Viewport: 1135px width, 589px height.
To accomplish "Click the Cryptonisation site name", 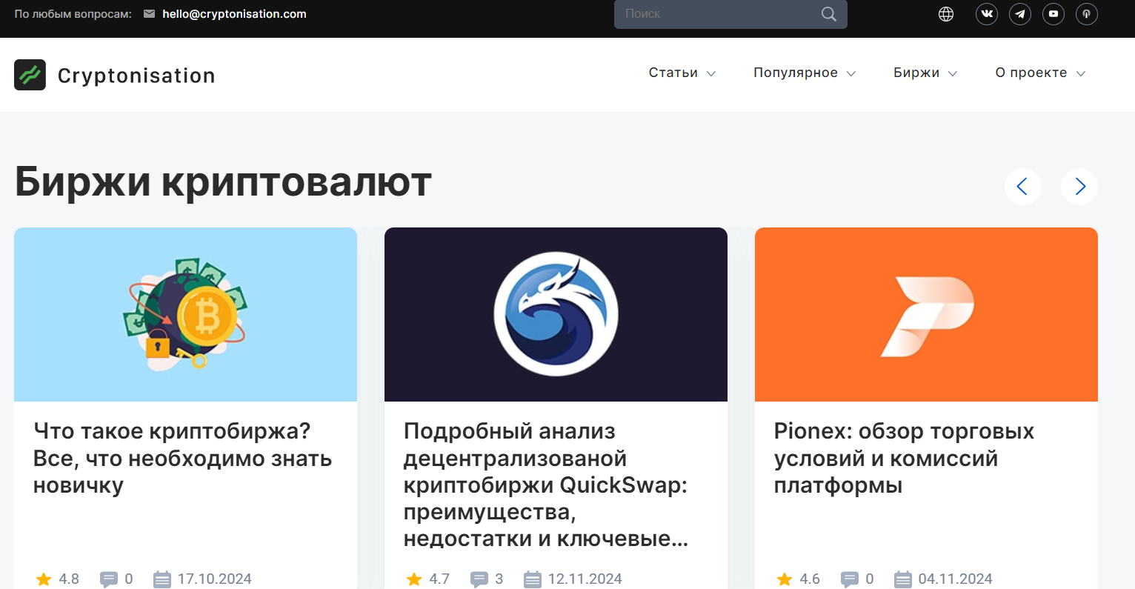I will point(136,76).
